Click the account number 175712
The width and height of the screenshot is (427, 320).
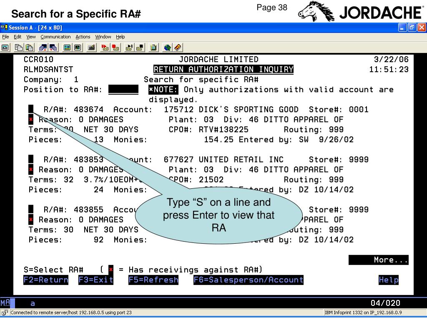point(178,110)
